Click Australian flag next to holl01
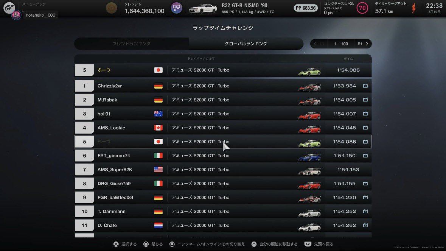Image resolution: width=446 pixels, height=251 pixels. tap(159, 114)
